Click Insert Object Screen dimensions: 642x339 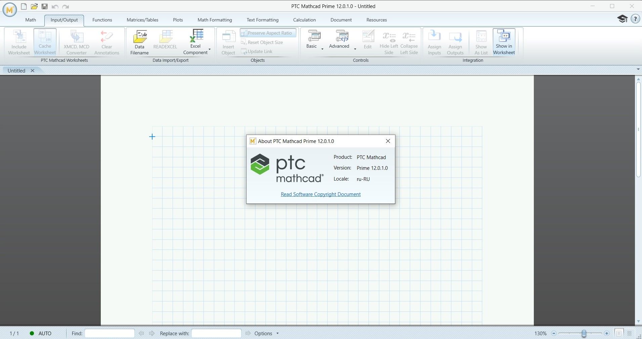pyautogui.click(x=228, y=42)
